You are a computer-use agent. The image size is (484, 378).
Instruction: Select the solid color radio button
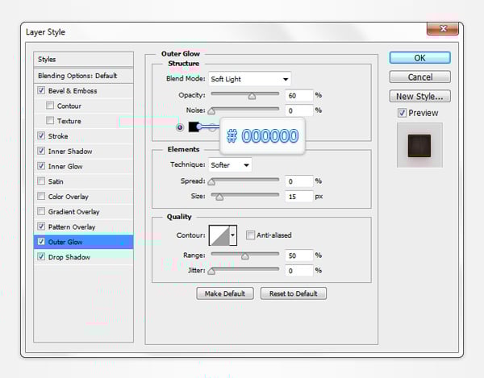(x=179, y=127)
